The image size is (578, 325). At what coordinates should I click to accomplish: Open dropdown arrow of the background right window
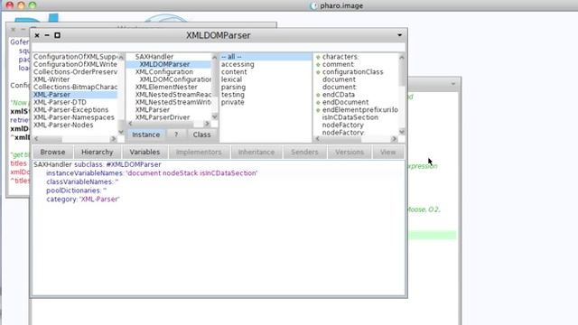[453, 84]
